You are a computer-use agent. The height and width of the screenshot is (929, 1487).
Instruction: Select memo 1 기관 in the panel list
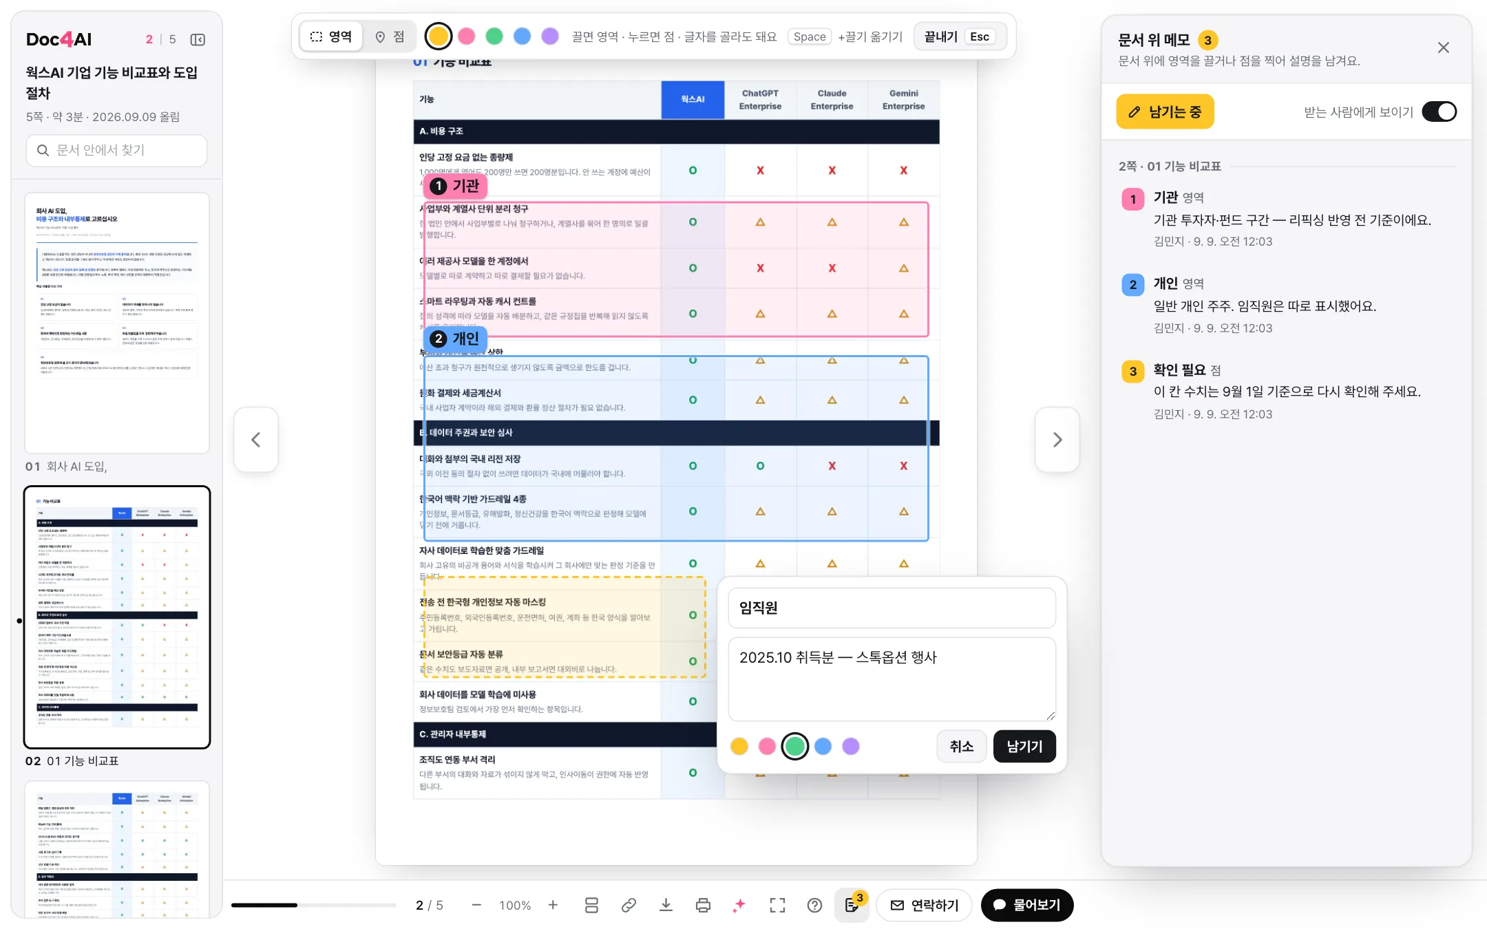(x=1287, y=219)
